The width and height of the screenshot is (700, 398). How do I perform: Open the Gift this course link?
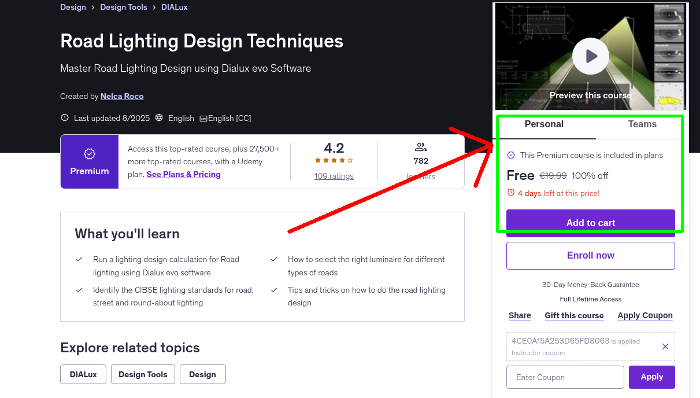(574, 315)
